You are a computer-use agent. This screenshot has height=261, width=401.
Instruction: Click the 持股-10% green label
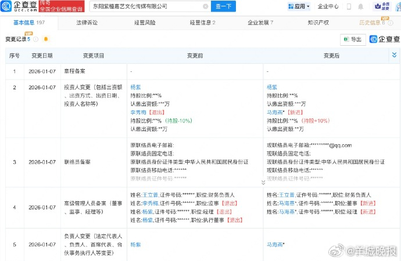pos(178,121)
